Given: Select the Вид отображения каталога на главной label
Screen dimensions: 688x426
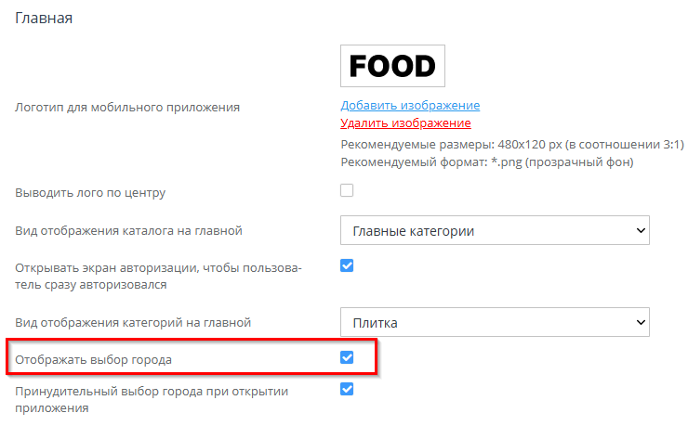Looking at the screenshot, I should pyautogui.click(x=135, y=230).
